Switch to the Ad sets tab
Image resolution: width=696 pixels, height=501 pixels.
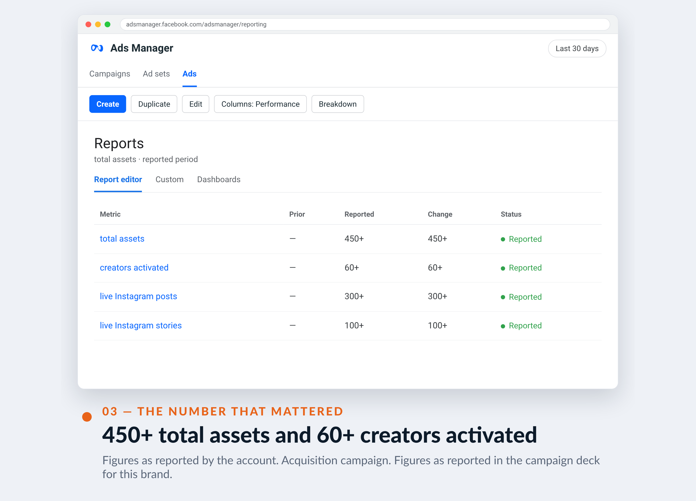(156, 74)
